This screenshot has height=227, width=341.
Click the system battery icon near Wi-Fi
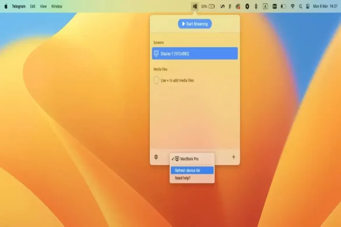point(283,6)
